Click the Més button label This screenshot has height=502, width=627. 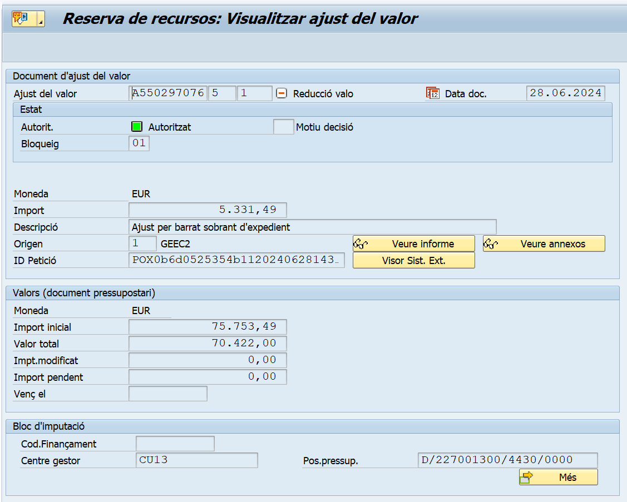click(567, 478)
